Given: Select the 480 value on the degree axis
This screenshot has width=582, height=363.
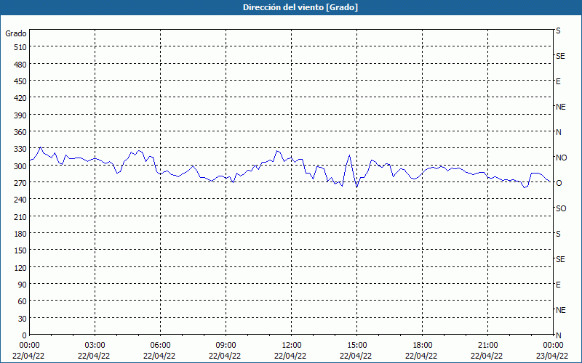Looking at the screenshot, I should (x=20, y=65).
